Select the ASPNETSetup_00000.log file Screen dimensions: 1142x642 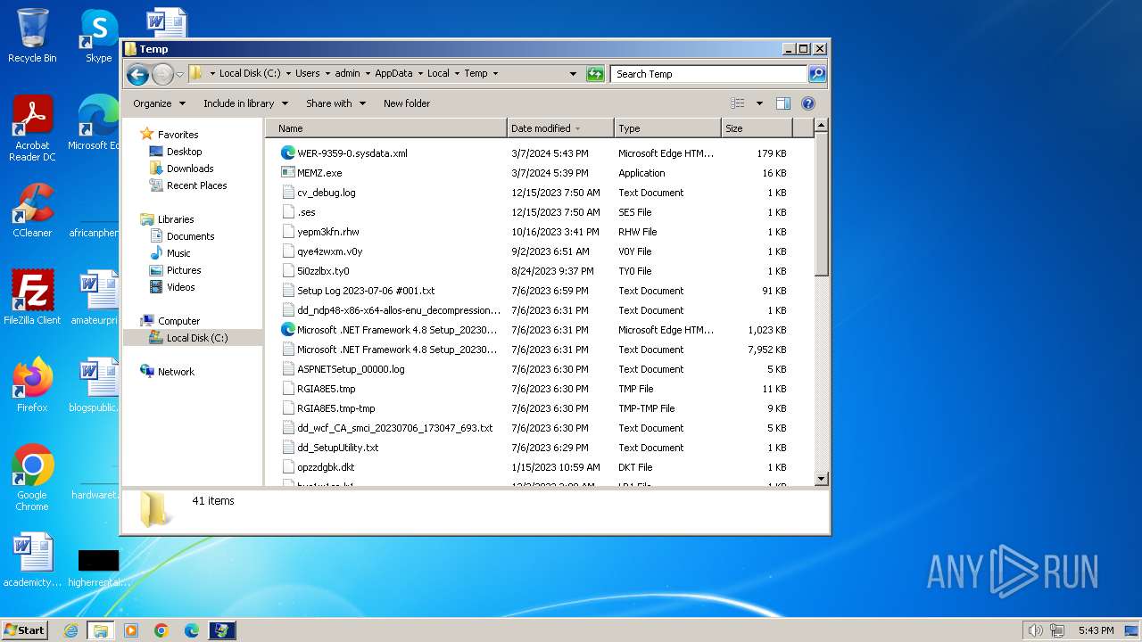coord(351,369)
